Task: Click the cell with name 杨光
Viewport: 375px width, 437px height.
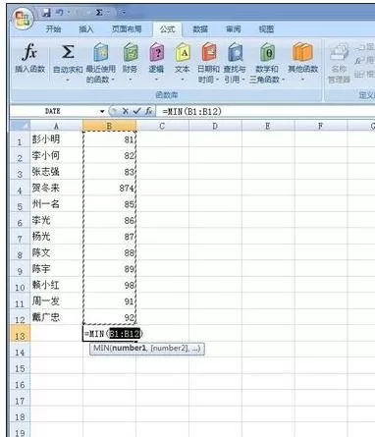Action: (56, 236)
